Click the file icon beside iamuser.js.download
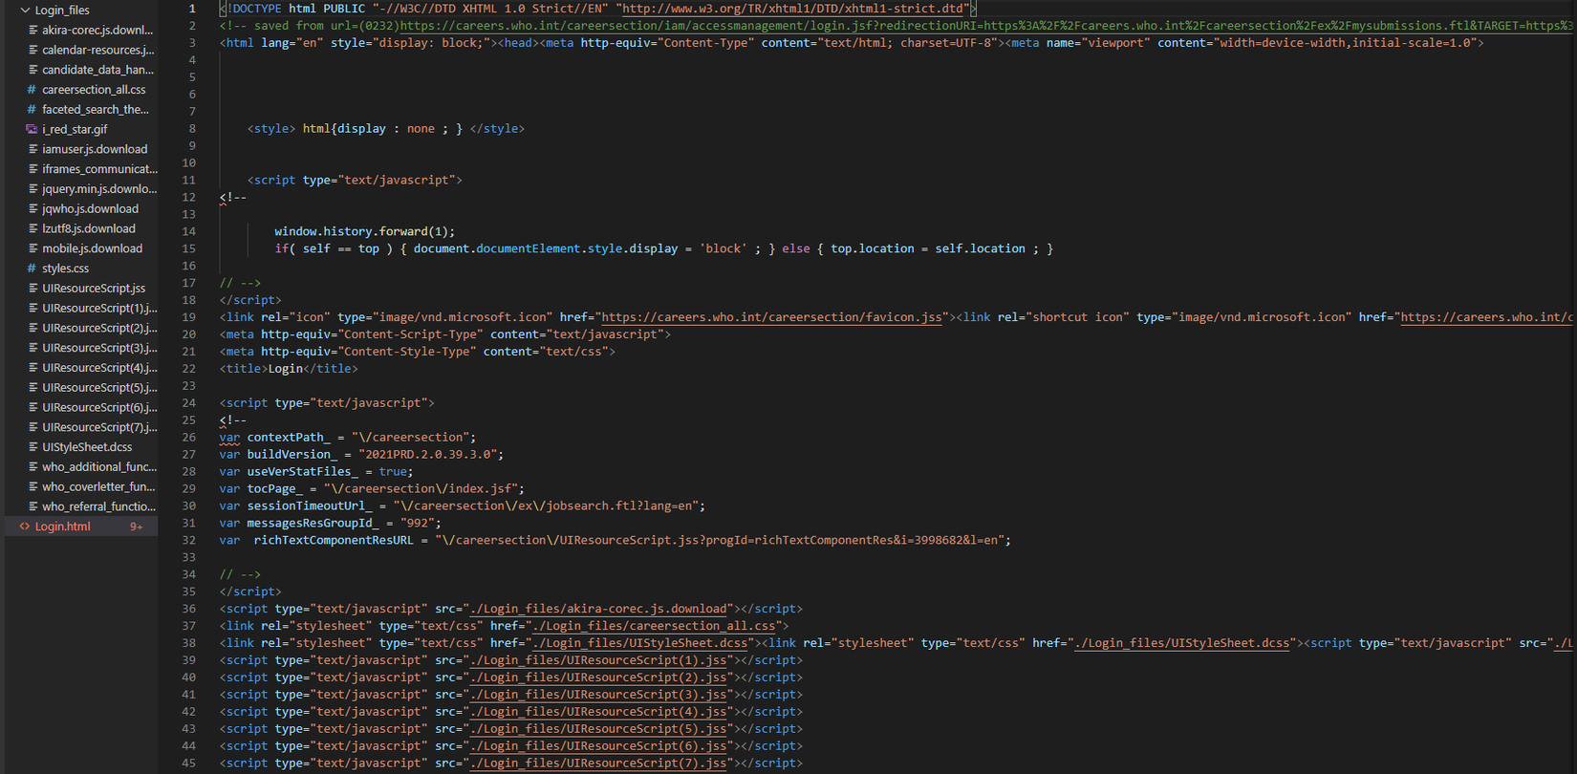Viewport: 1577px width, 774px height. (33, 149)
